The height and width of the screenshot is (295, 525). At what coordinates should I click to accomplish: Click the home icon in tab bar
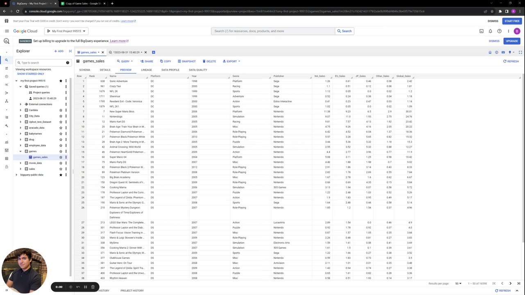coord(490,52)
